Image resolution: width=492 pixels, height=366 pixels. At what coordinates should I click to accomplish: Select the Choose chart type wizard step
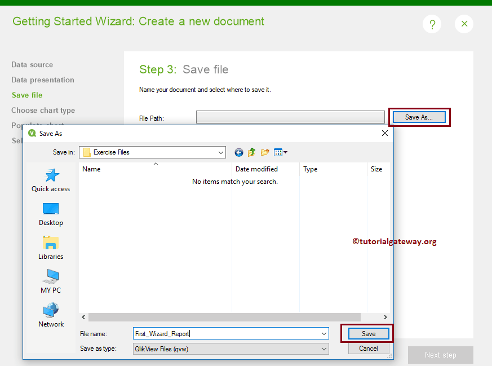pyautogui.click(x=43, y=111)
